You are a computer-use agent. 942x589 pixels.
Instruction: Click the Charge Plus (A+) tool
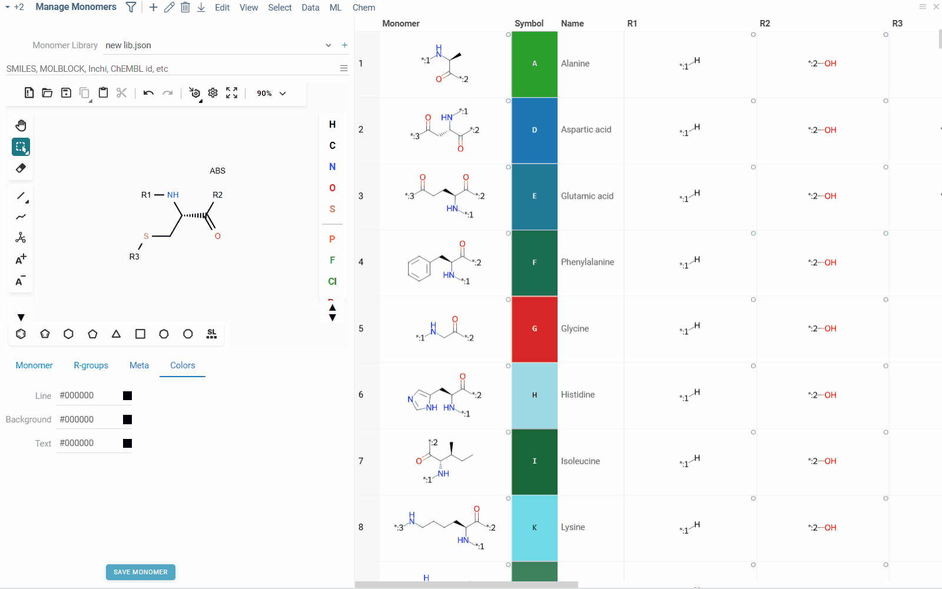click(21, 259)
